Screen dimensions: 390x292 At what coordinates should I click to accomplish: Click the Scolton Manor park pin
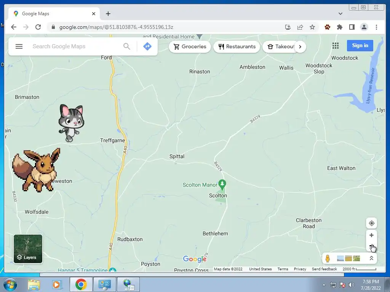222,184
